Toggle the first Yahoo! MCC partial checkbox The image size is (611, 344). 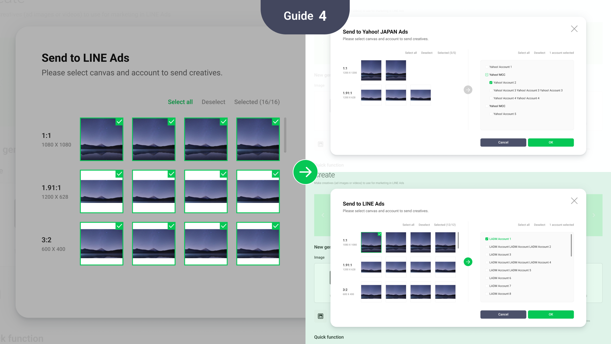click(x=487, y=75)
